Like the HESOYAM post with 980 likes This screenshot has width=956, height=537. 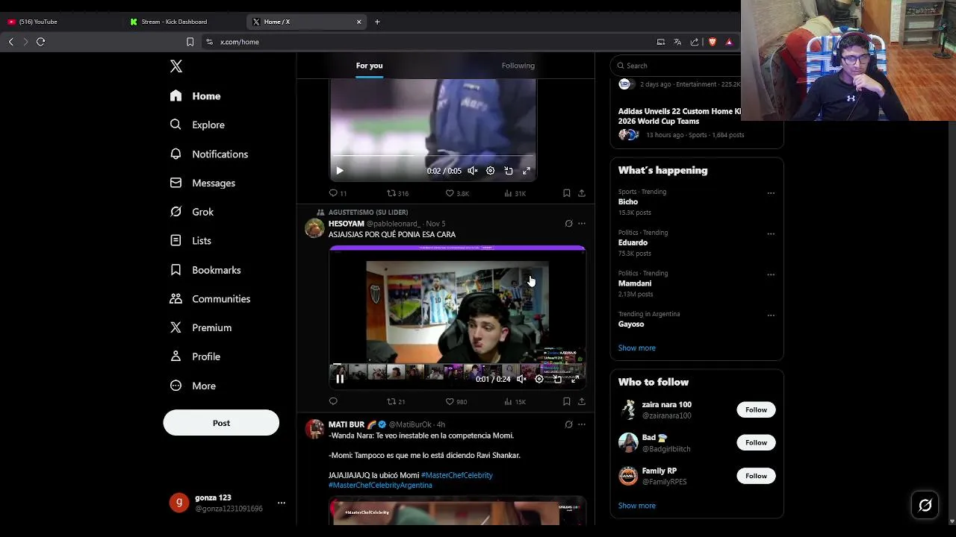tap(456, 401)
